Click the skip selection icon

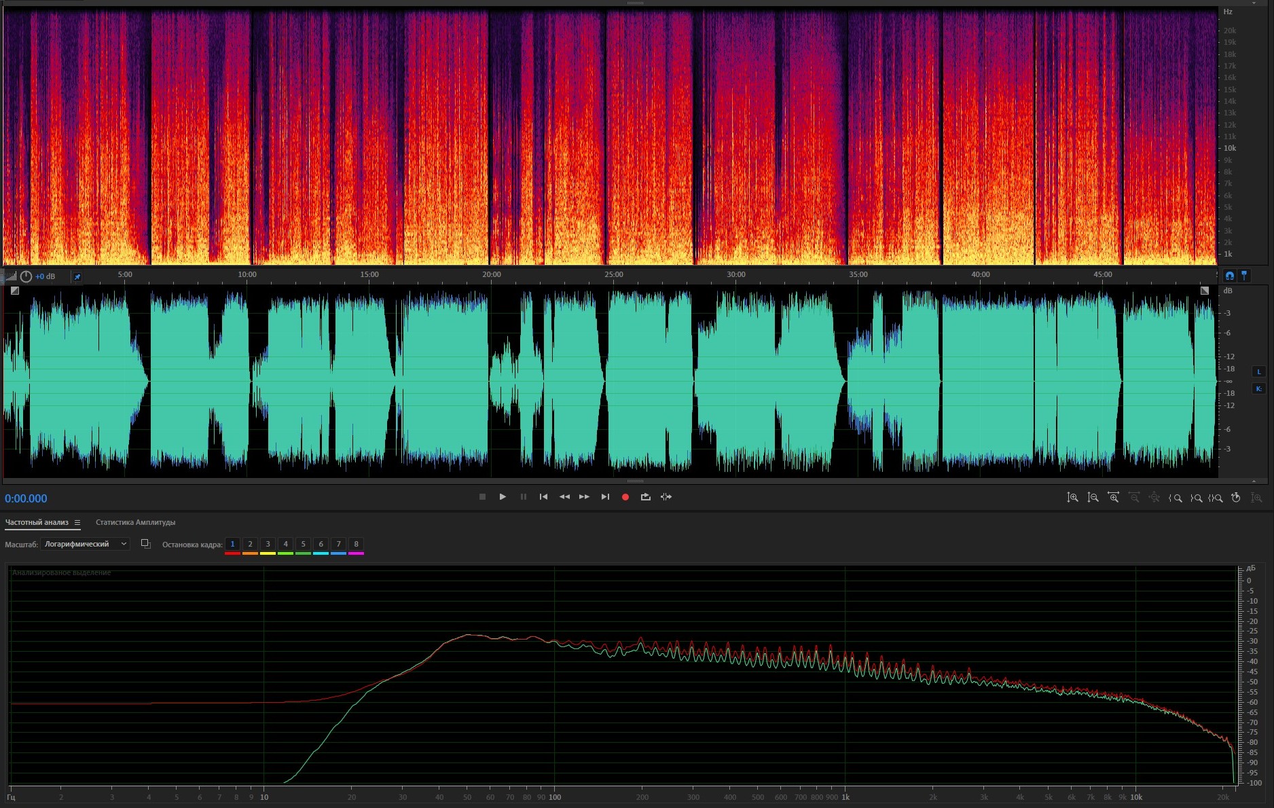point(666,497)
